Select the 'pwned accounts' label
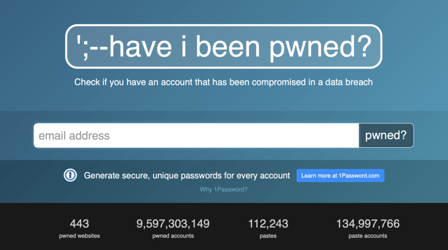 (173, 236)
